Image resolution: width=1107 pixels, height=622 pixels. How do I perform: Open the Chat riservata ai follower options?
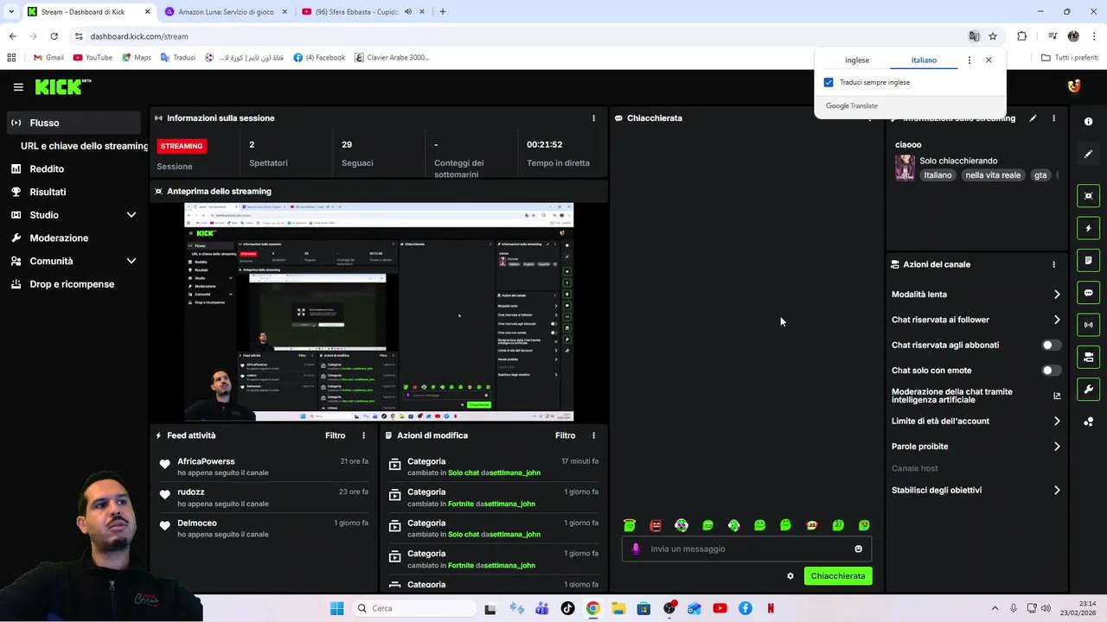[x=976, y=320]
